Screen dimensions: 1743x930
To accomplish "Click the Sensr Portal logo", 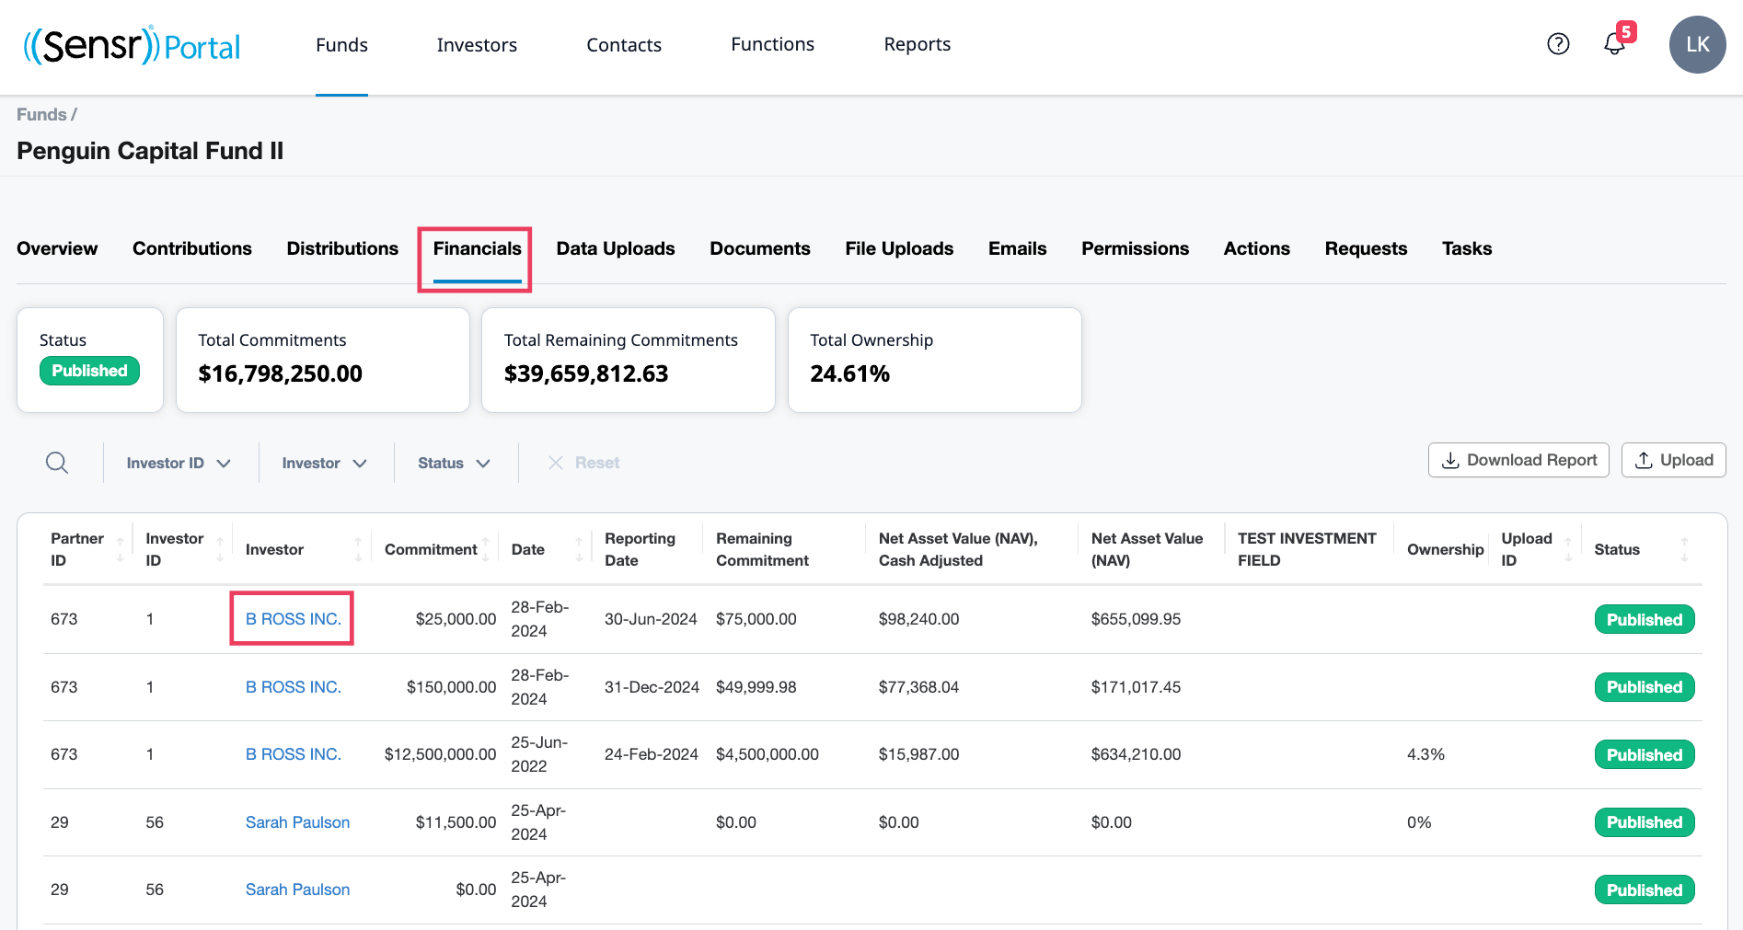I will 132,45.
